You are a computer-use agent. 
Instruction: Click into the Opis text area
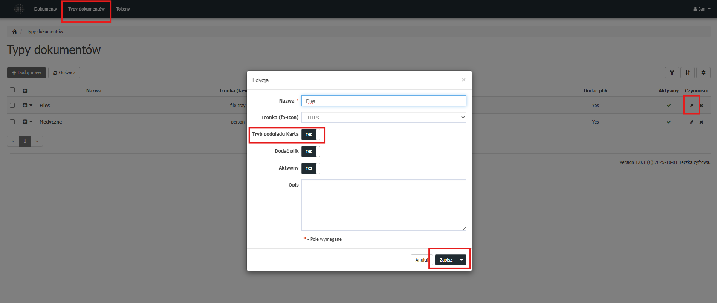[384, 205]
